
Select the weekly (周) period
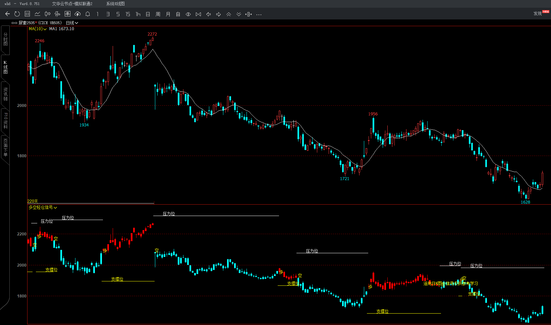coord(158,14)
